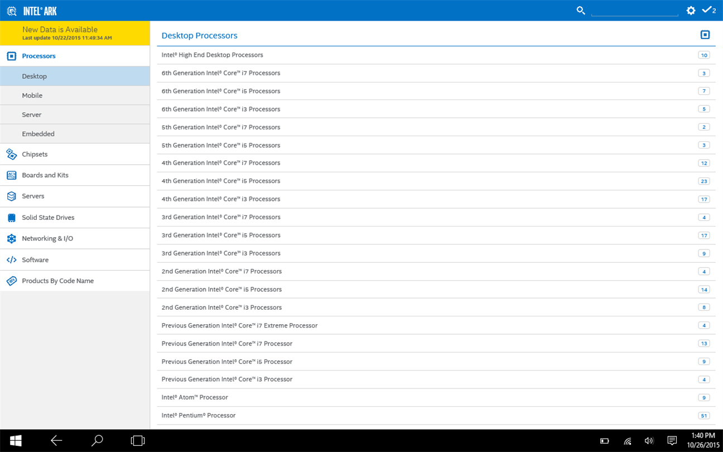Open 5th Generation Core i7 Processors

pos(436,127)
